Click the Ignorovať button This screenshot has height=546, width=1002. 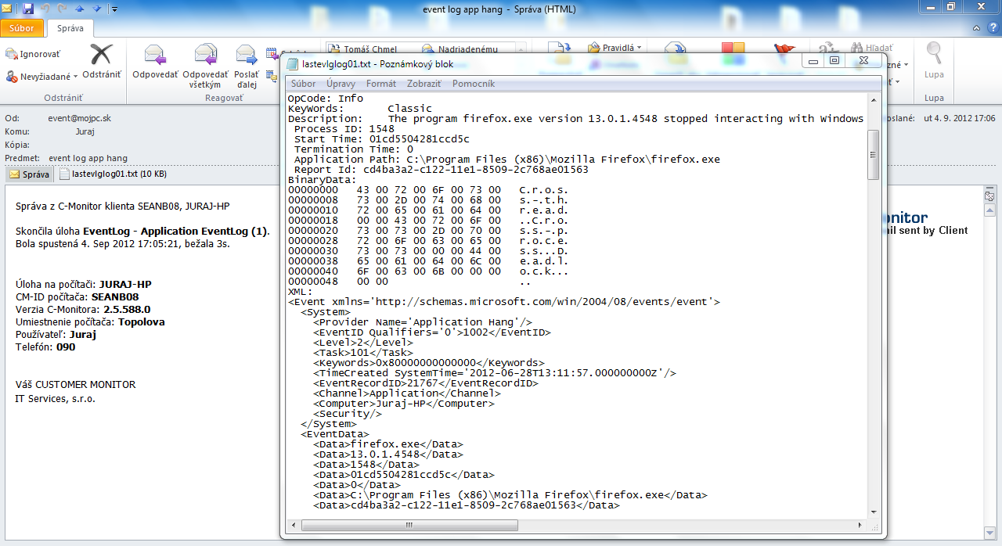[33, 54]
